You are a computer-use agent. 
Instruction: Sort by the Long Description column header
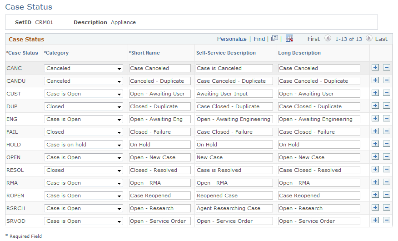[299, 53]
